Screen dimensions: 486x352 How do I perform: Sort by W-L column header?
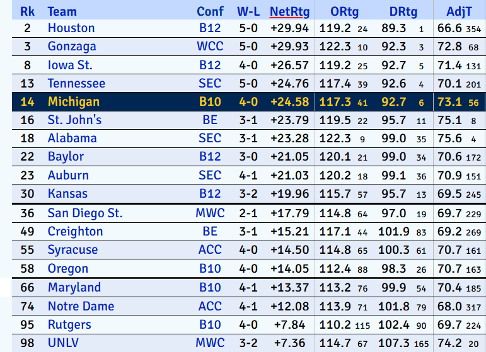click(x=248, y=11)
